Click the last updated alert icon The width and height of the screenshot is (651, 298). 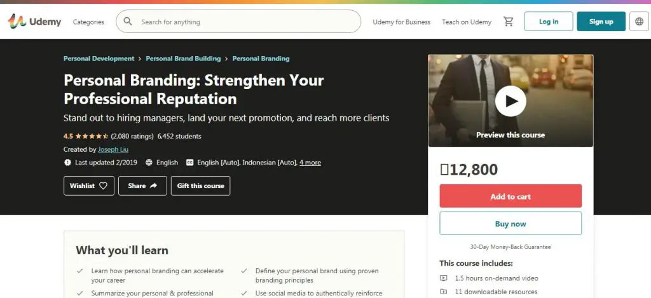pyautogui.click(x=67, y=163)
